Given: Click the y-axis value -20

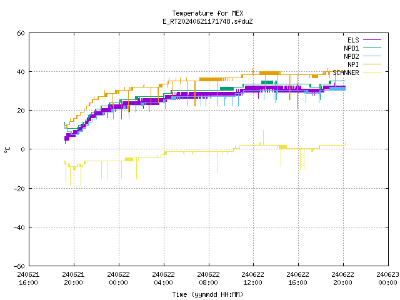Looking at the screenshot, I should pyautogui.click(x=19, y=189).
